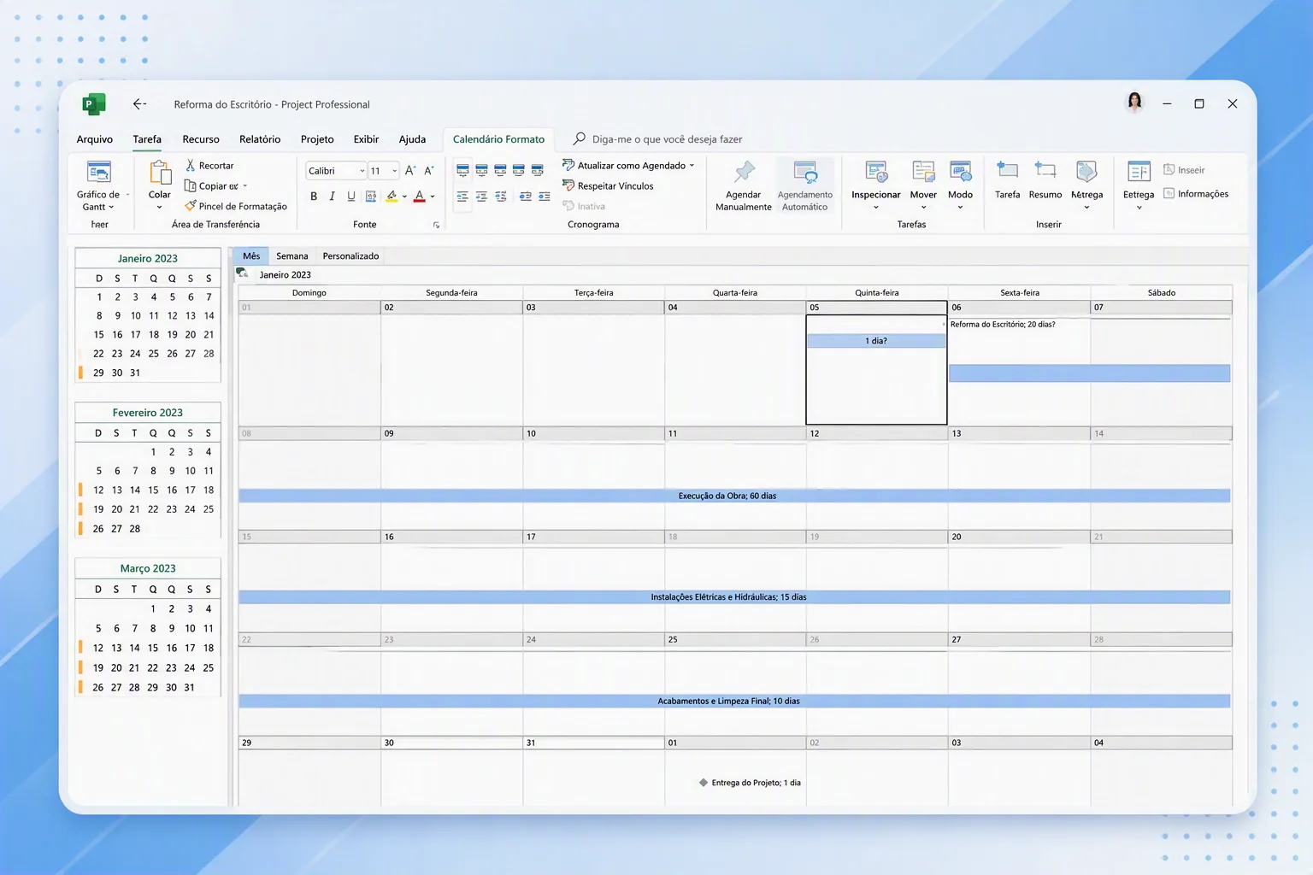1313x875 pixels.
Task: Click the outdent task icon
Action: click(462, 197)
